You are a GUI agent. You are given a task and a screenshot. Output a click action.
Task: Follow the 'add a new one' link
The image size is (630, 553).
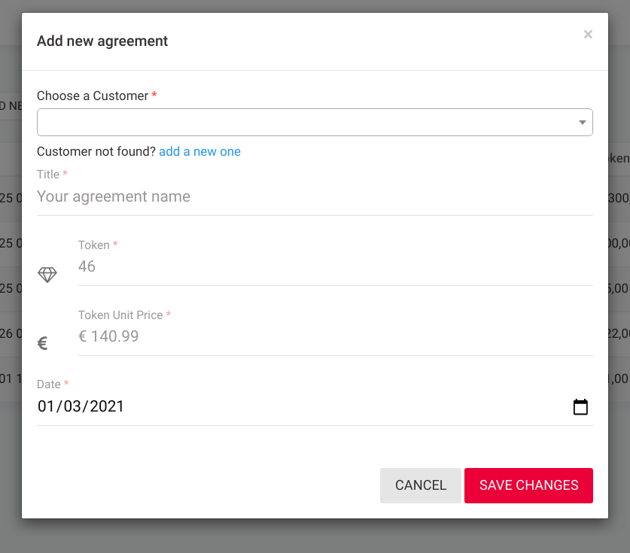pos(199,151)
